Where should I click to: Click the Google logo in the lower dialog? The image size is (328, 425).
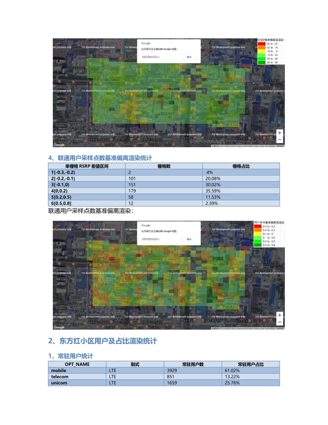[145, 225]
